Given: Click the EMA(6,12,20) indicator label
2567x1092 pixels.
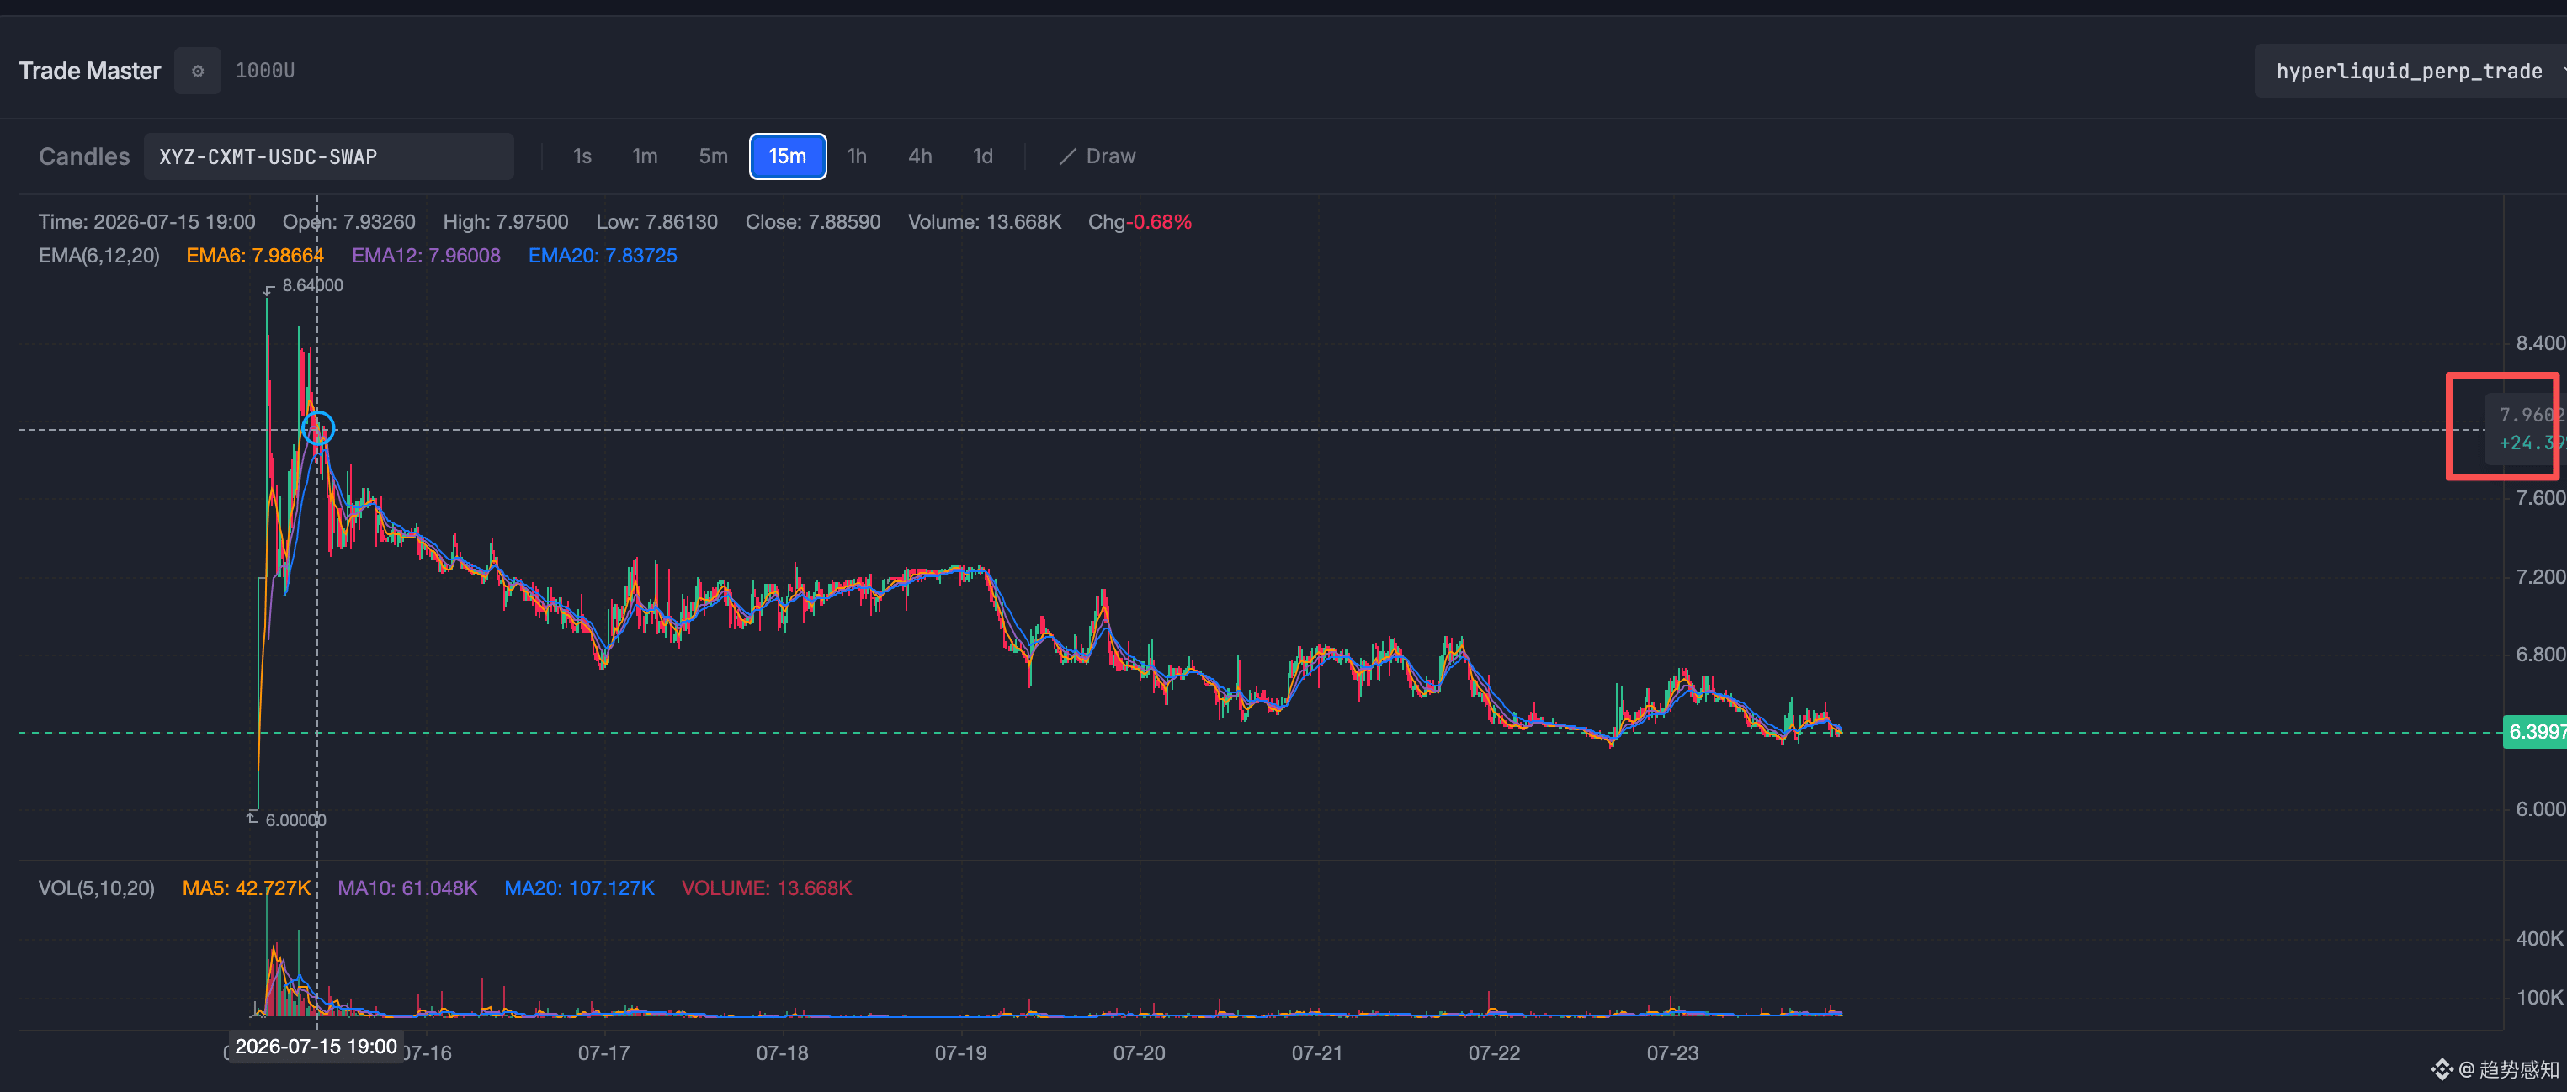Looking at the screenshot, I should click(x=98, y=255).
